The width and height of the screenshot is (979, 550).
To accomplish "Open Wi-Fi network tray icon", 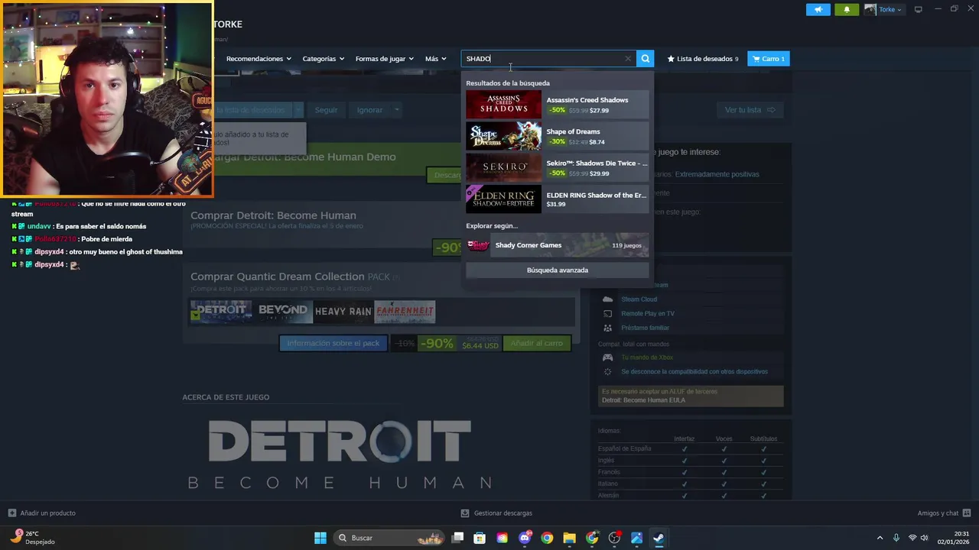I will pyautogui.click(x=912, y=538).
